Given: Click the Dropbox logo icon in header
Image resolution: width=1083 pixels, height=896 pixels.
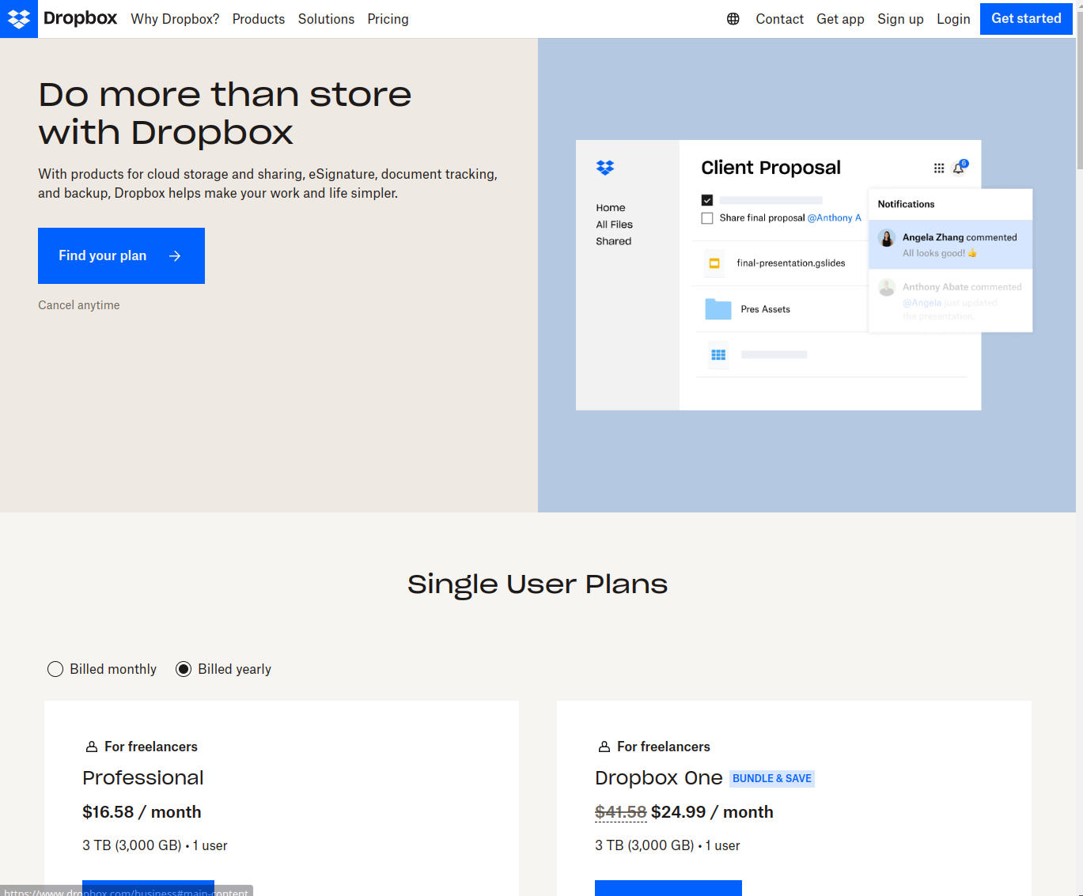Looking at the screenshot, I should point(19,19).
